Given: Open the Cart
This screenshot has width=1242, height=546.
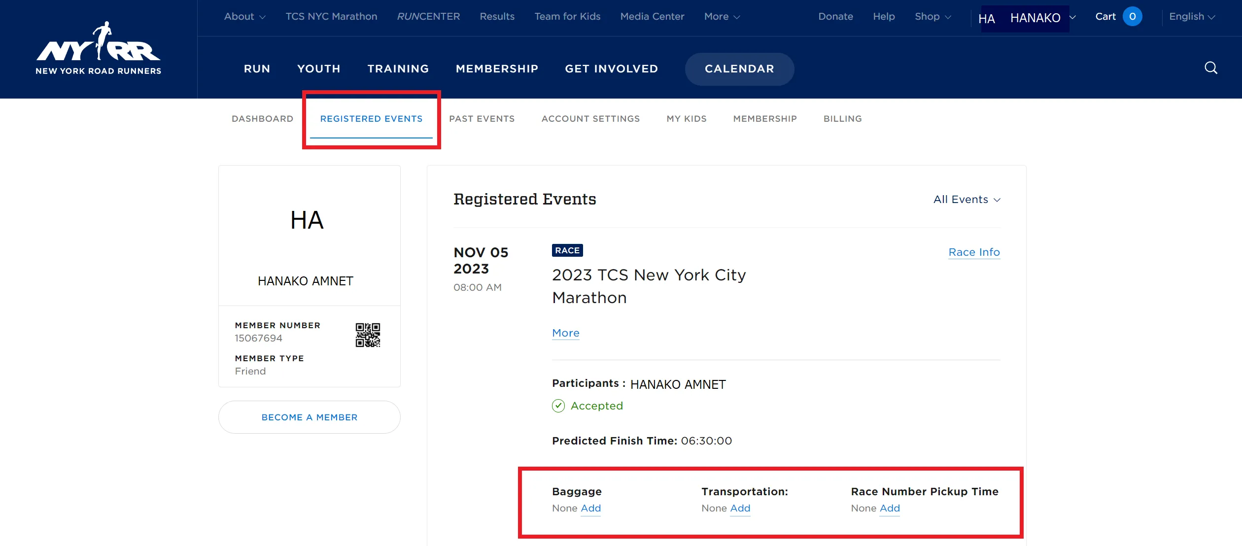Looking at the screenshot, I should click(x=1105, y=17).
